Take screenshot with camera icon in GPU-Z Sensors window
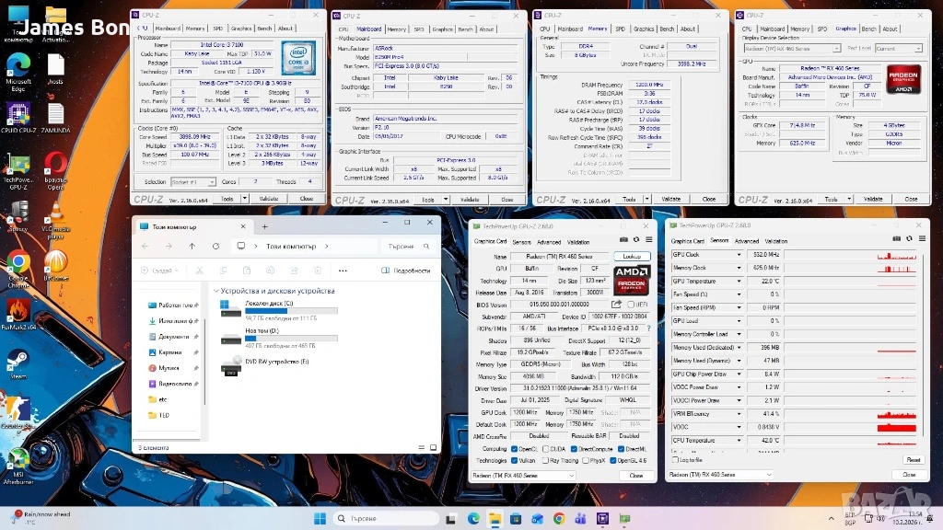943x530 pixels. (899, 240)
